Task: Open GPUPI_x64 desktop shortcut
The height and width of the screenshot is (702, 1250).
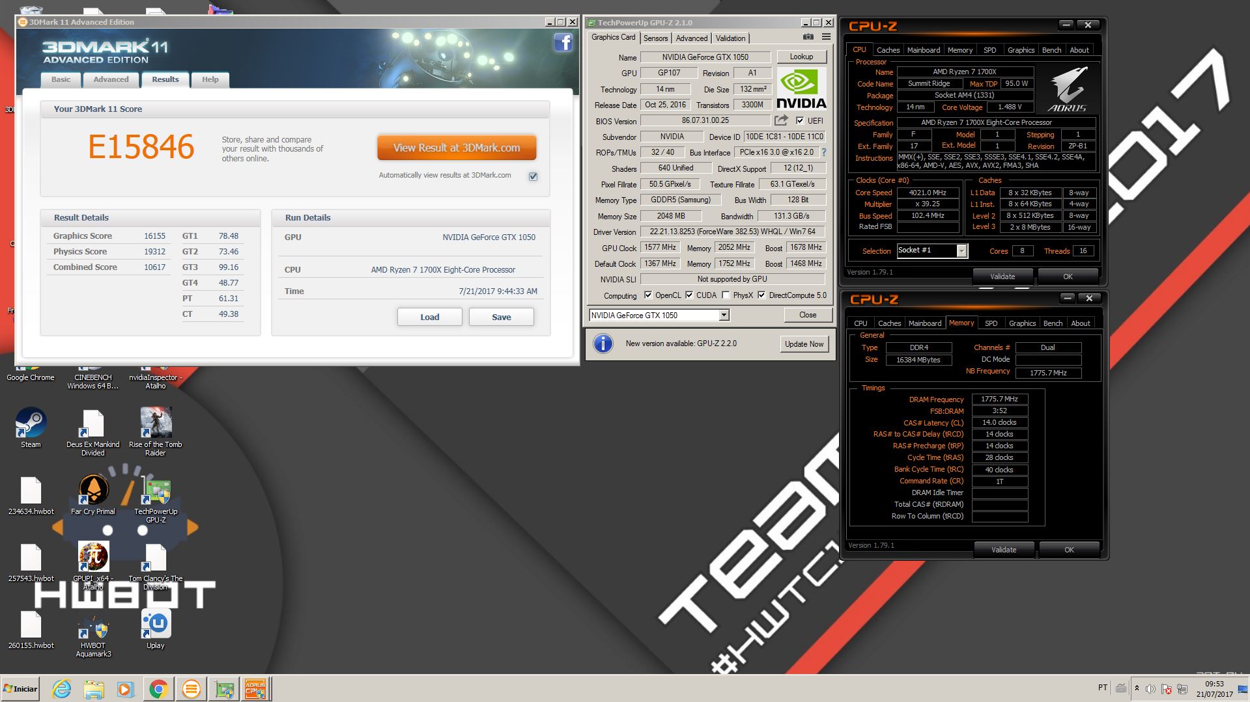Action: pyautogui.click(x=93, y=565)
